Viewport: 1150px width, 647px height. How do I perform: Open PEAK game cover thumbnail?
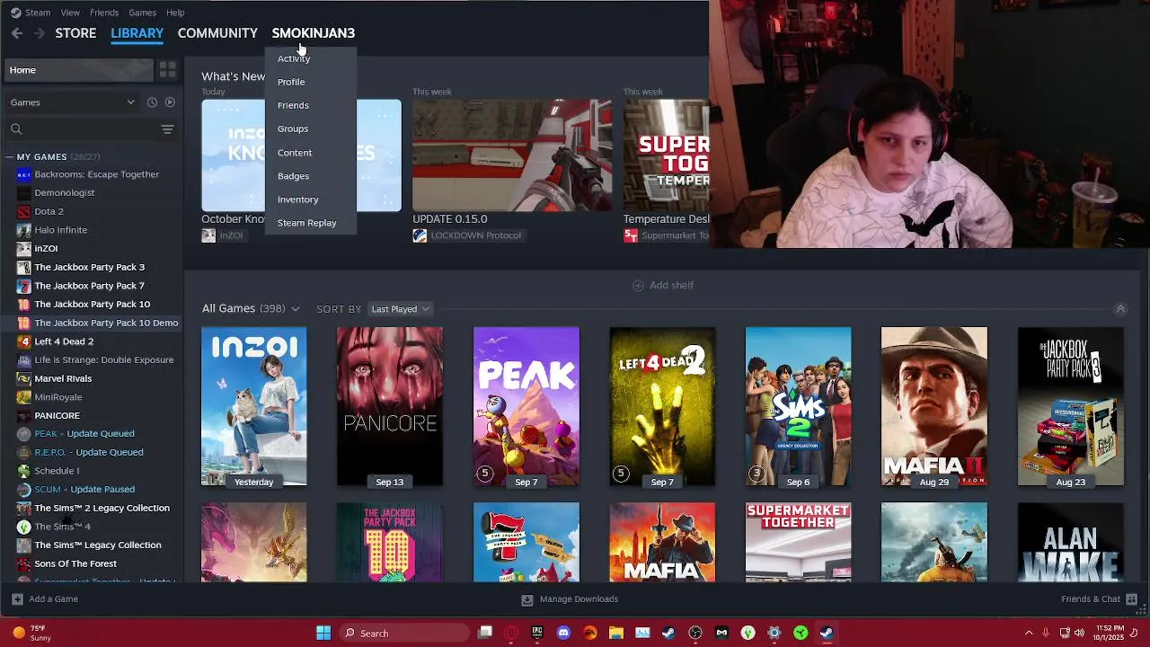tap(526, 406)
